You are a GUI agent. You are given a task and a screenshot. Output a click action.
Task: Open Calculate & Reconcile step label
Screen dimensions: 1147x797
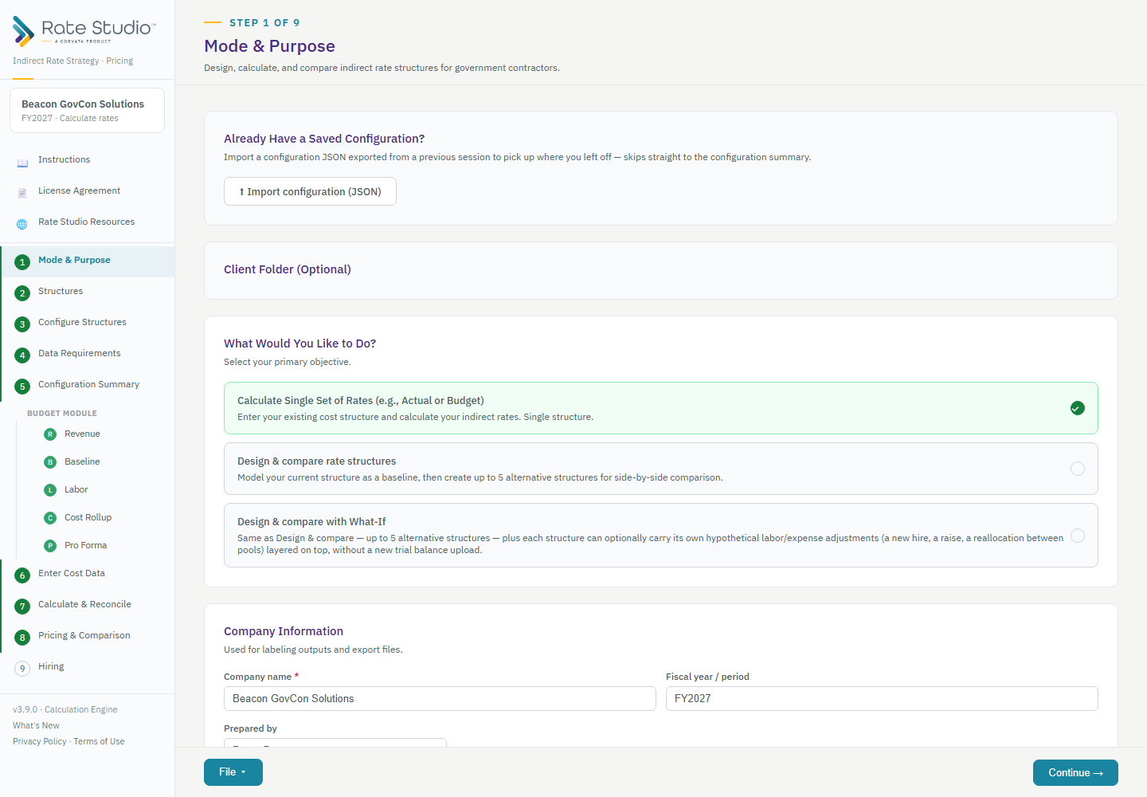click(x=84, y=604)
